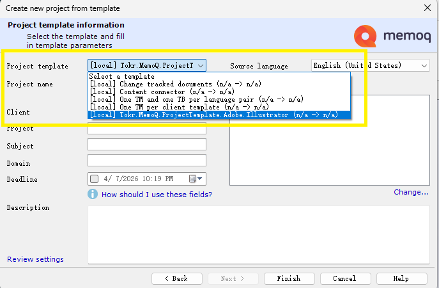Click into the Description text area
This screenshot has width=439, height=288.
259,235
